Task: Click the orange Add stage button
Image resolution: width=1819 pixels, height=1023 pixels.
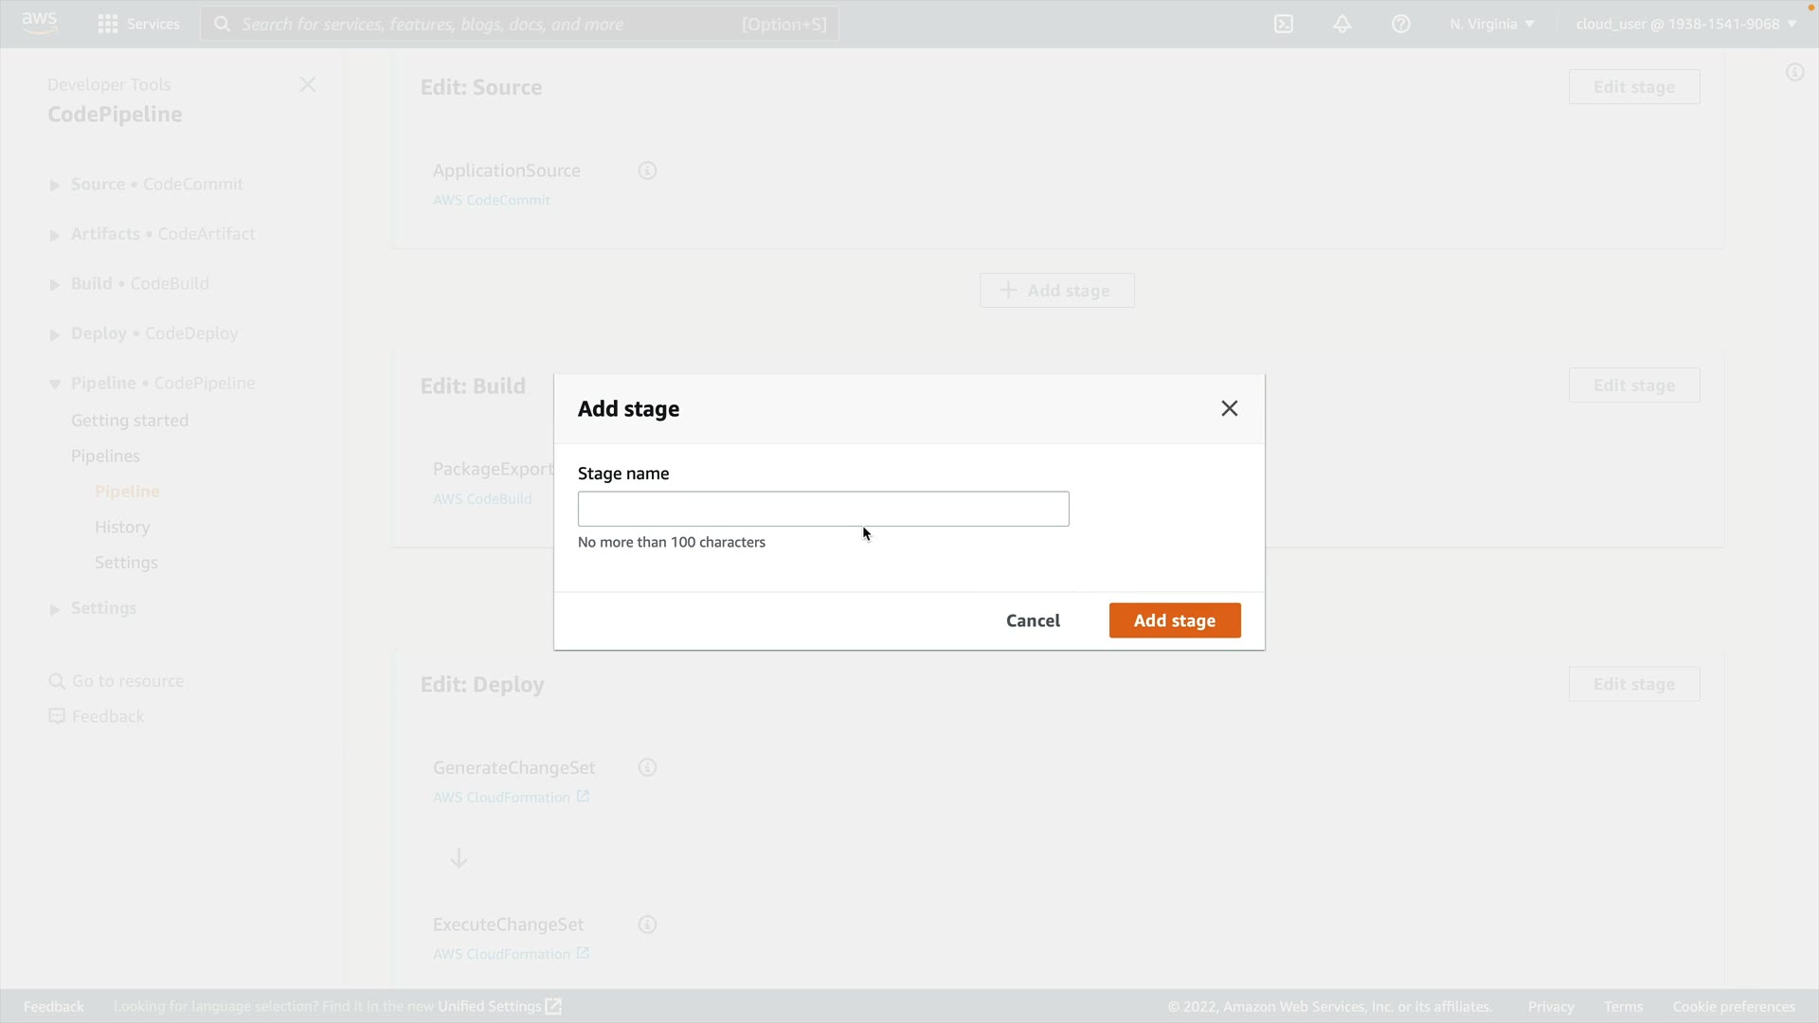Action: (x=1174, y=620)
